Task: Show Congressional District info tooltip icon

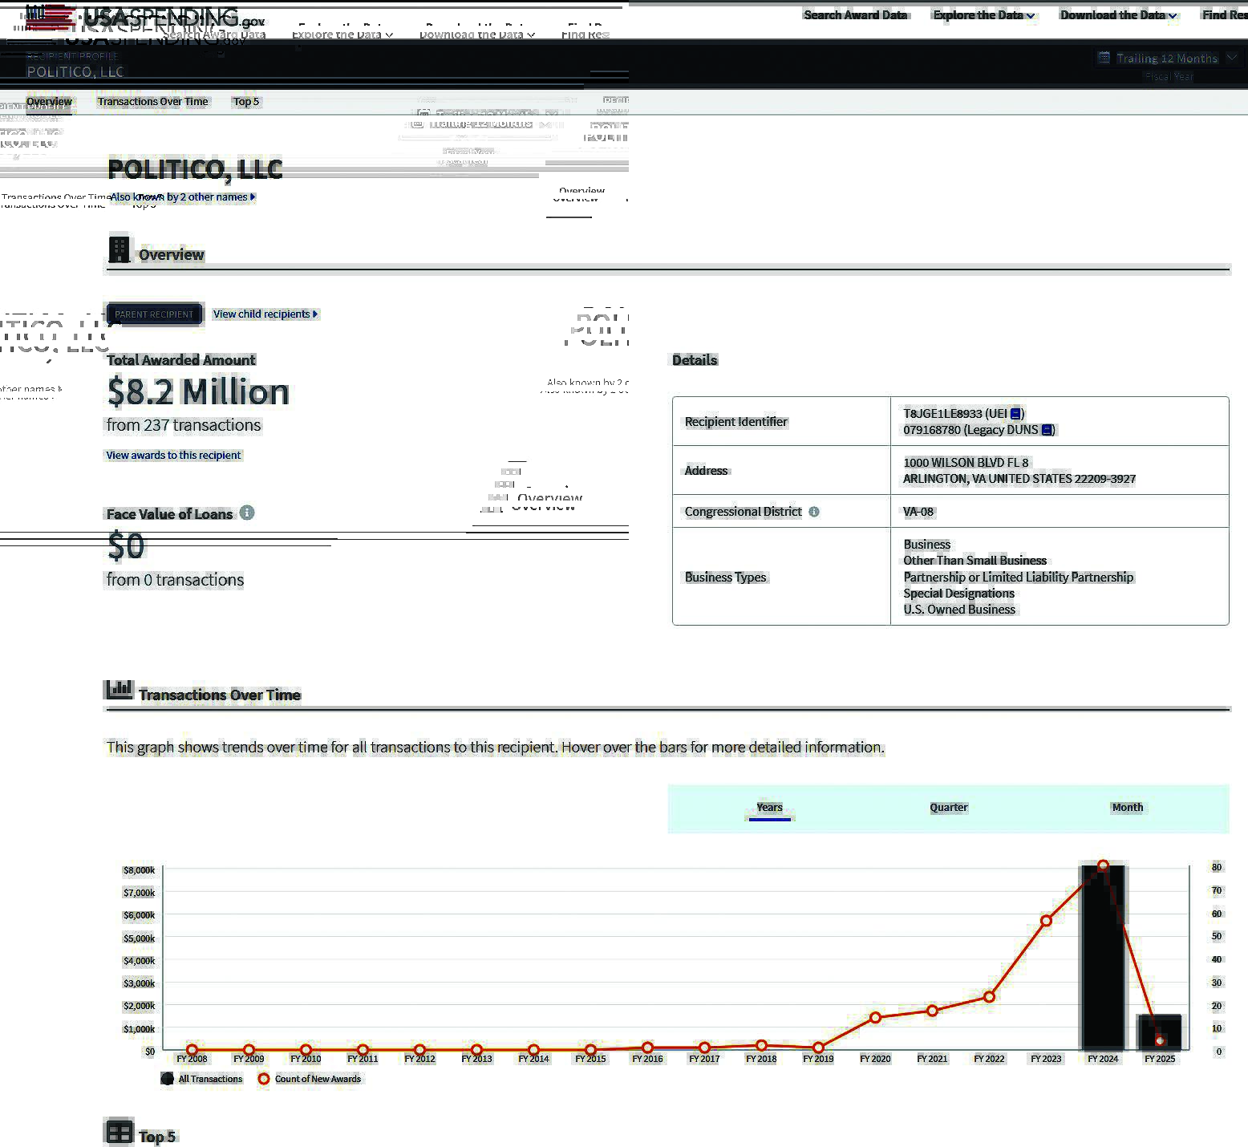Action: (x=814, y=512)
